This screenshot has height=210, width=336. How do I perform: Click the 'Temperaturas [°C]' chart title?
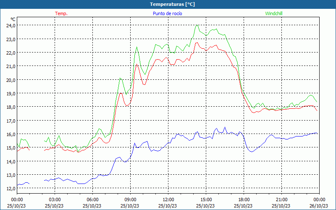tap(172, 4)
